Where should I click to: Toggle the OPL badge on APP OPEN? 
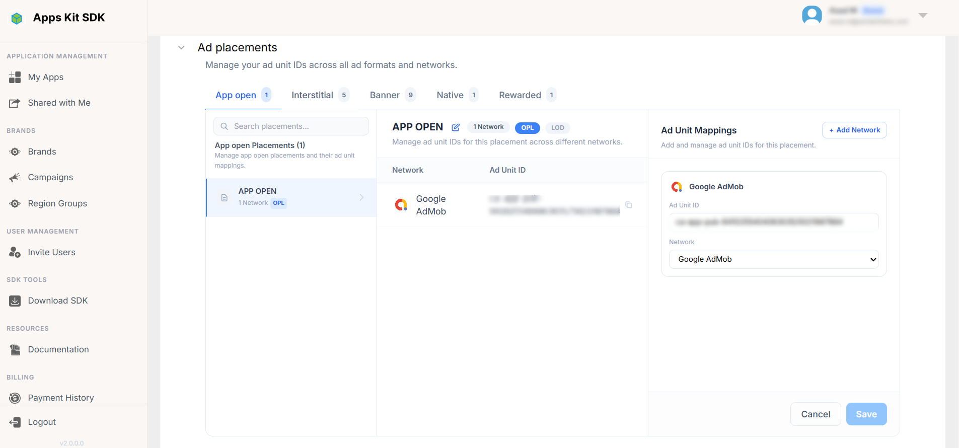[528, 128]
